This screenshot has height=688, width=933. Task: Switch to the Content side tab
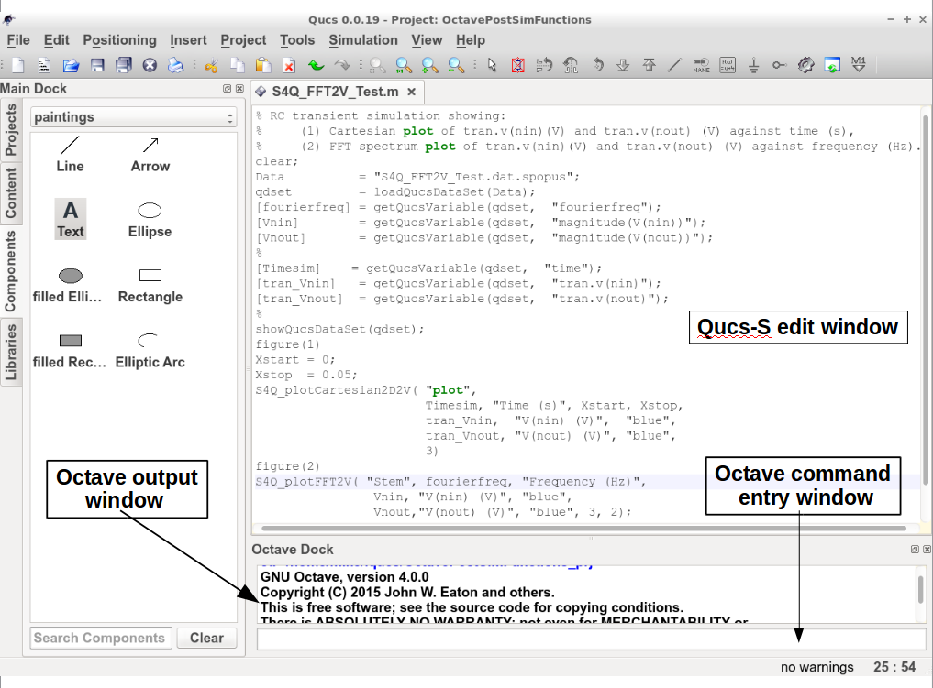(x=11, y=192)
